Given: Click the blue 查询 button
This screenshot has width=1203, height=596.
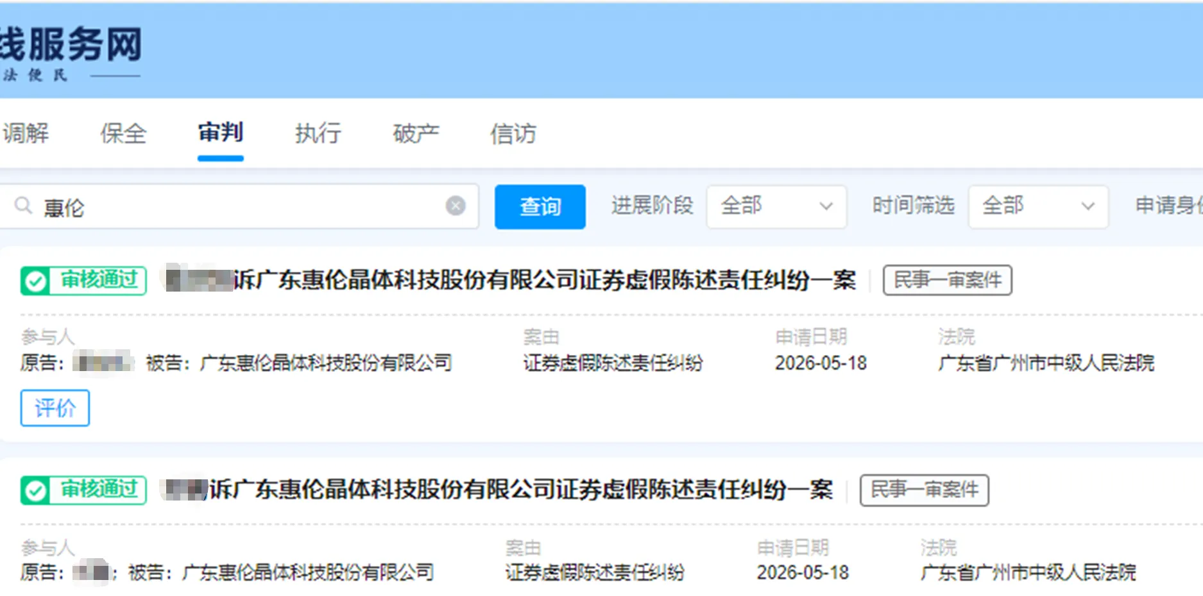Looking at the screenshot, I should pos(540,206).
